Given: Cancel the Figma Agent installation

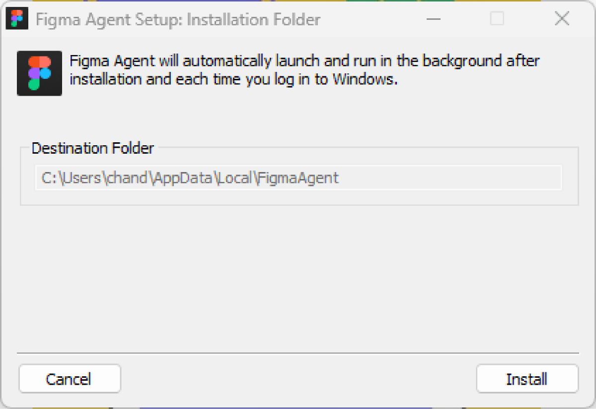Looking at the screenshot, I should [x=70, y=379].
